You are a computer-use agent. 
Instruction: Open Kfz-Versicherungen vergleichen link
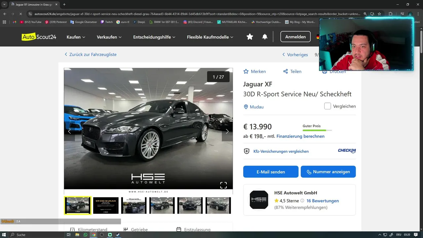(281, 151)
